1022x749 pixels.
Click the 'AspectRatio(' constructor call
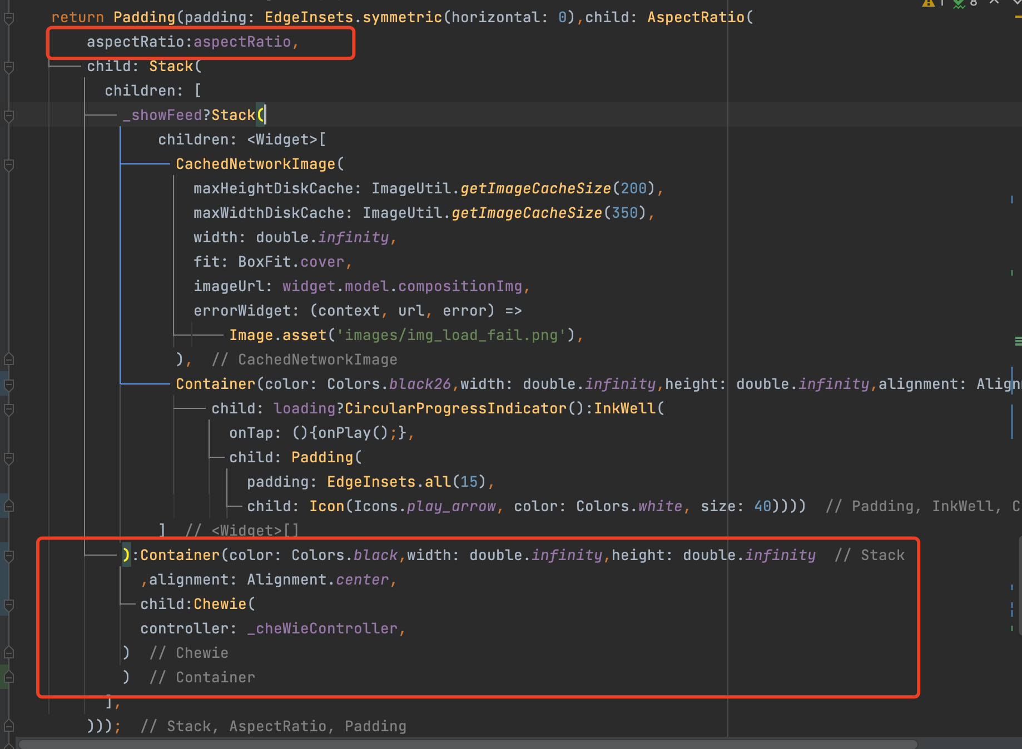coord(700,18)
